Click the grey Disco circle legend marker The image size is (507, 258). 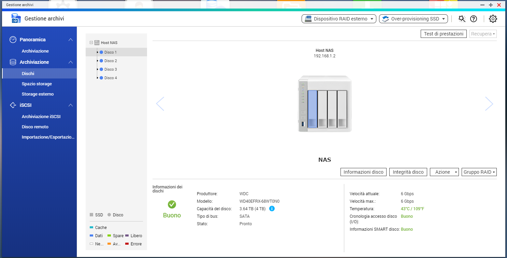click(x=109, y=215)
